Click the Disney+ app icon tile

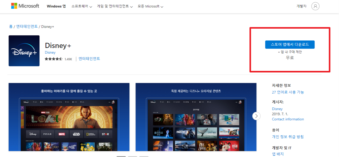[x=24, y=51]
